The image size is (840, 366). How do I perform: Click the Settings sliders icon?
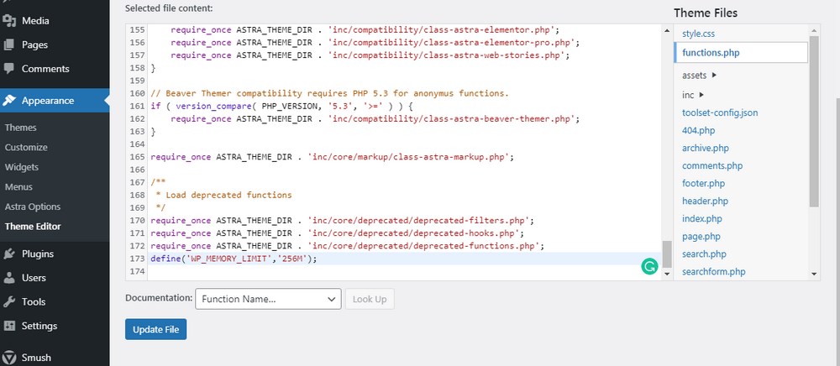(x=9, y=326)
